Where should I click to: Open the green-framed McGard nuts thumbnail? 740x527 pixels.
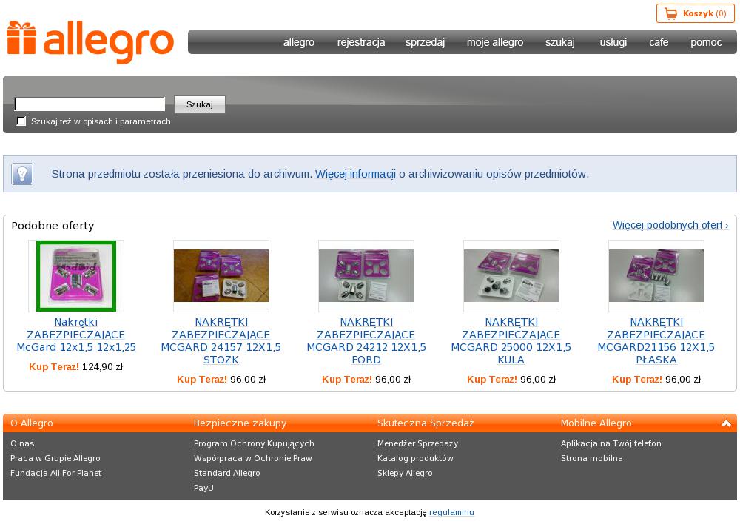(76, 276)
